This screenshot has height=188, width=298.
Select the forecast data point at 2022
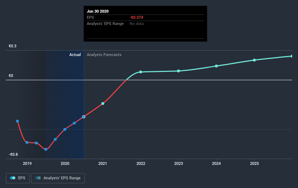[140, 72]
